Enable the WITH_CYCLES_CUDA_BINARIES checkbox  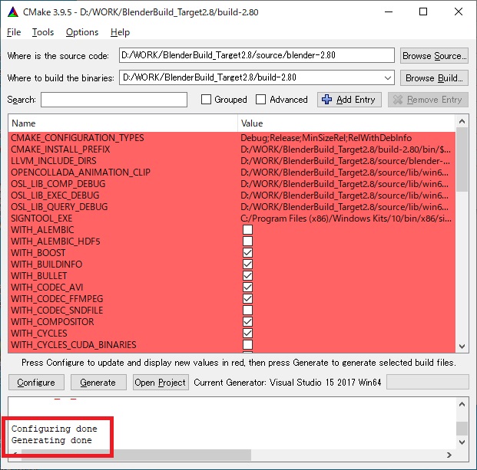(247, 344)
